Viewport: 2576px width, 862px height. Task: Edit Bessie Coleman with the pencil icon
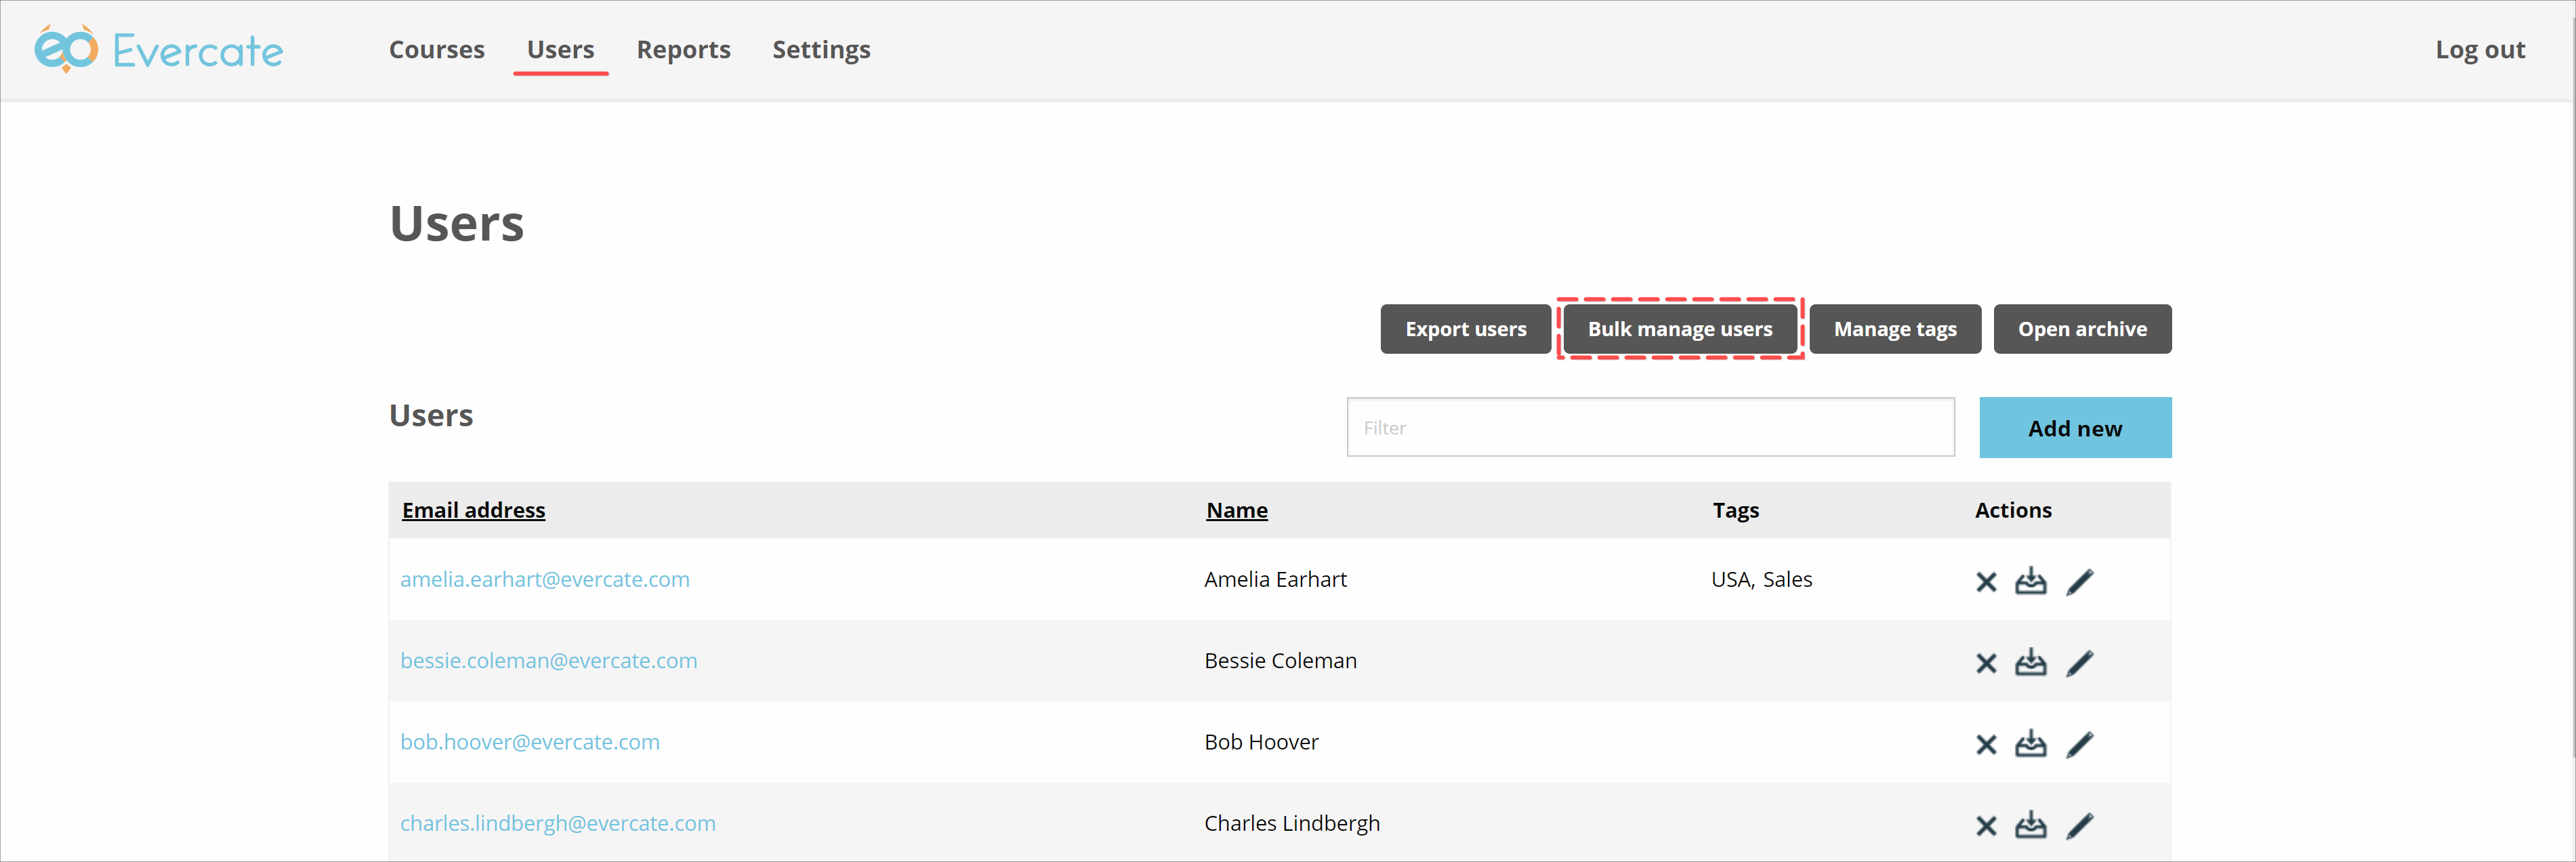[2080, 661]
